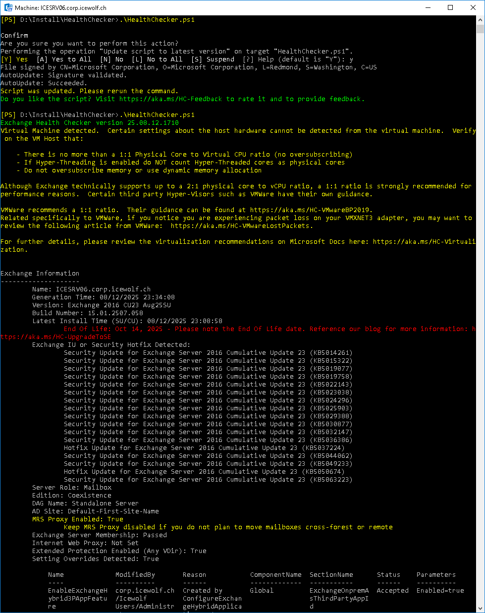485x613 pixels.
Task: Click the 'Confirm' prompt heading
Action: 14,36
